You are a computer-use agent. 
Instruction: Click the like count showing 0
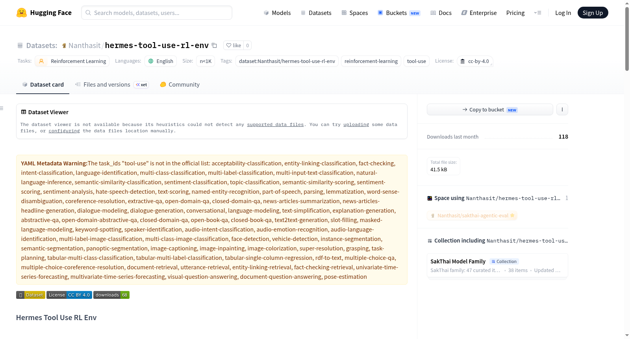coord(247,45)
